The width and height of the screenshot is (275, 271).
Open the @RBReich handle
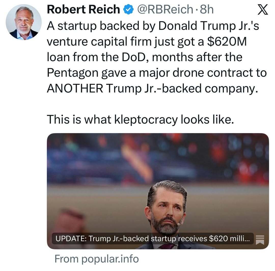[x=165, y=10]
